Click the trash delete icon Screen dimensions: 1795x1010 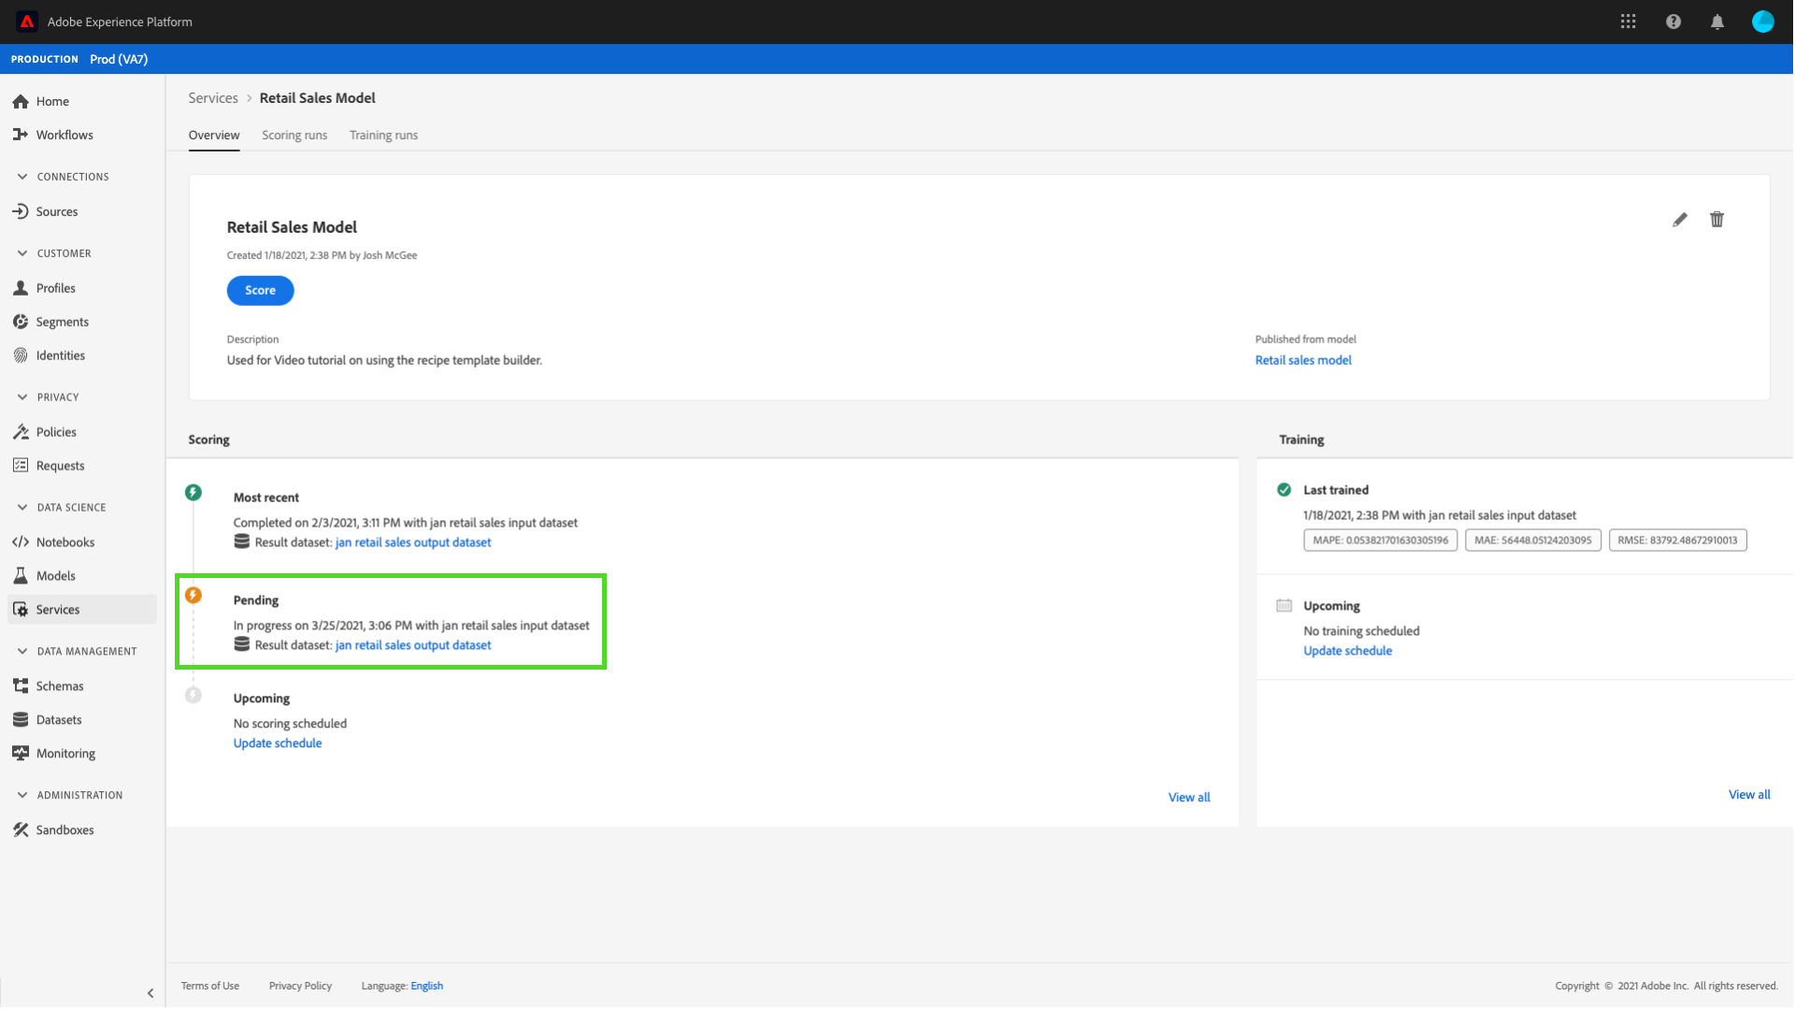click(x=1716, y=220)
